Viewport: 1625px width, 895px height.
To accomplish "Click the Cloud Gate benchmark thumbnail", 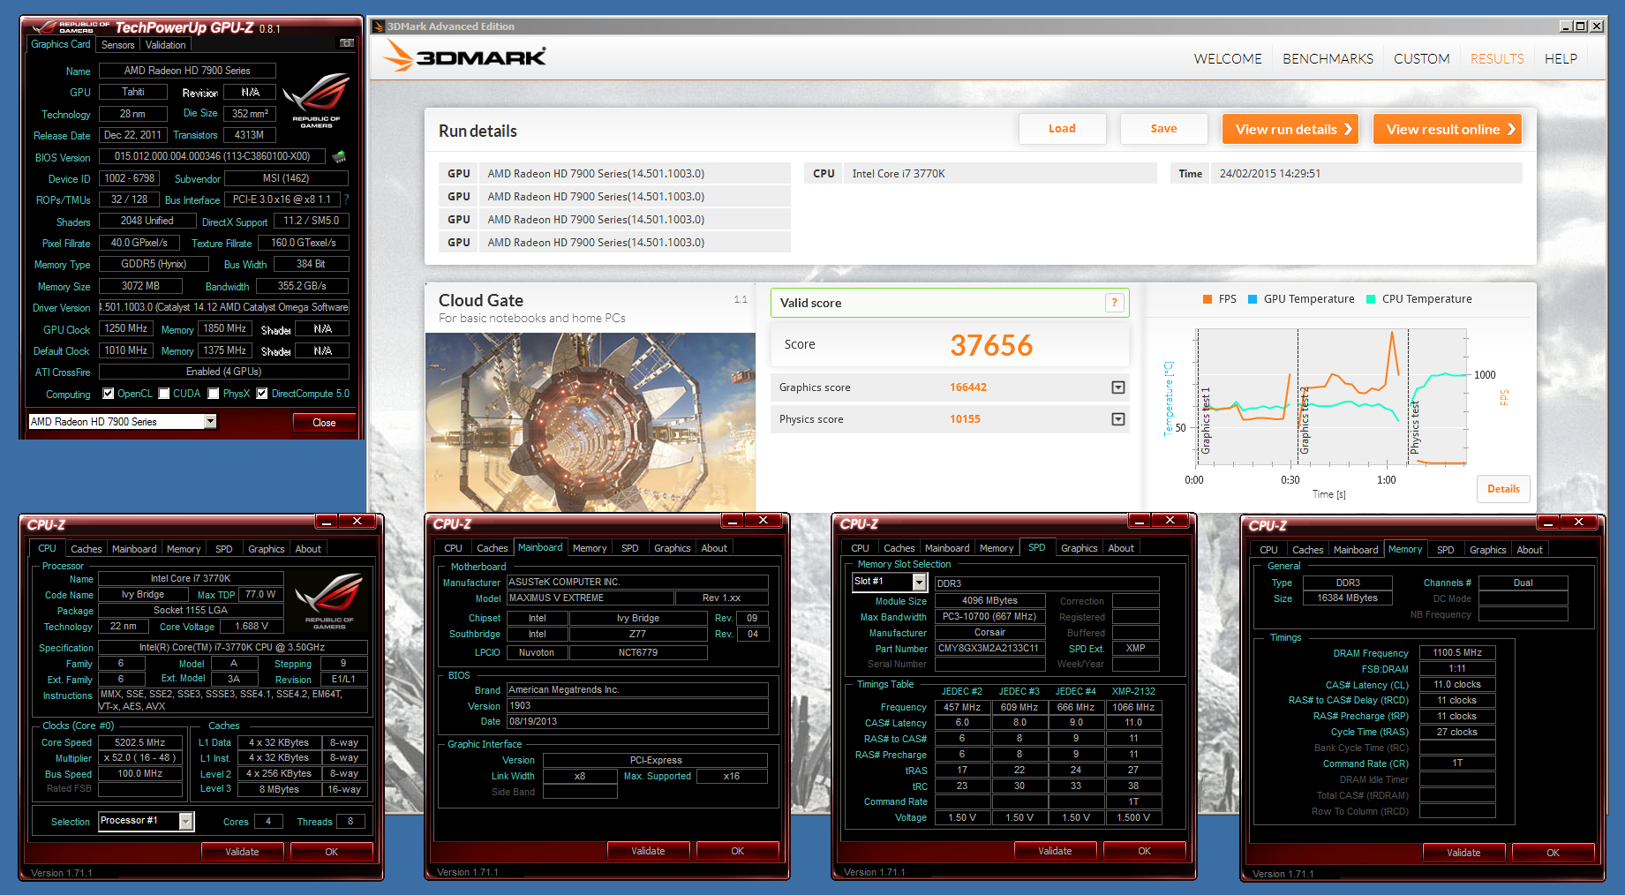I will tap(590, 422).
